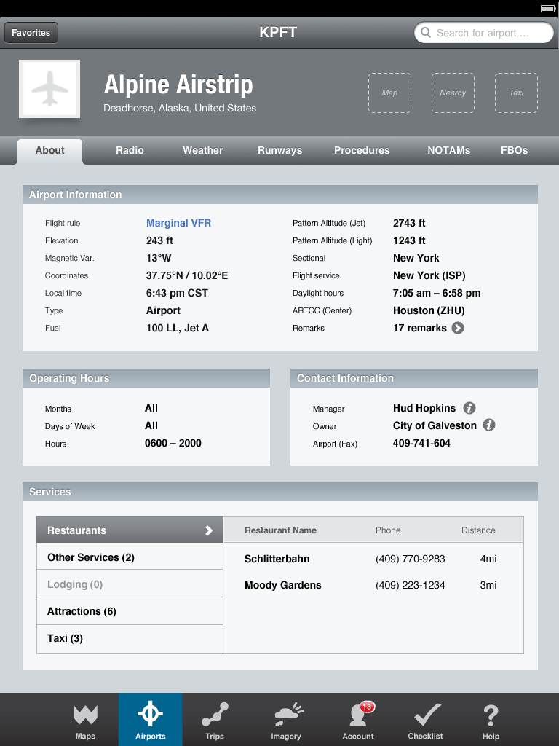Viewport: 559px width, 746px height.
Task: Select the Schlitterbahn restaurant row
Action: coord(373,559)
